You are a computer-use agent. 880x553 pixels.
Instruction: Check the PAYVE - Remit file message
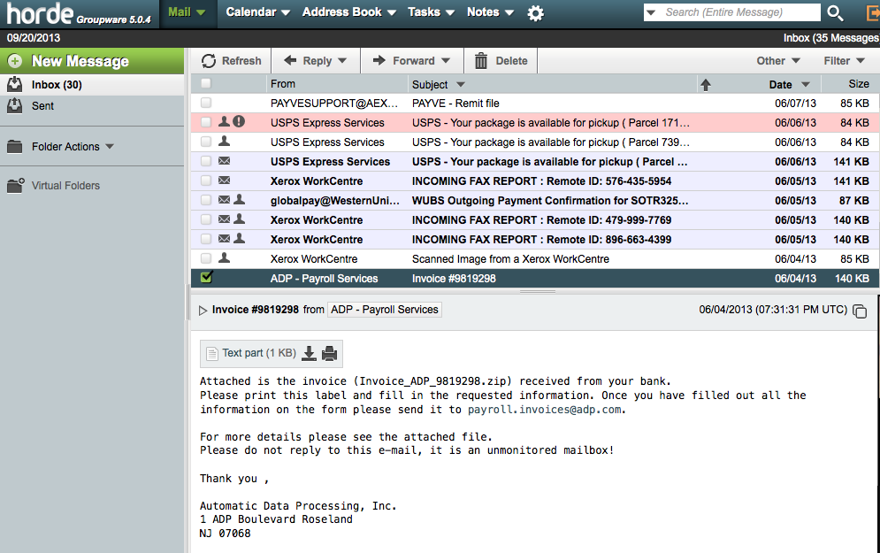pyautogui.click(x=206, y=103)
